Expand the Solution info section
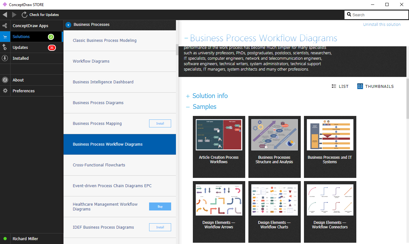 [188, 96]
